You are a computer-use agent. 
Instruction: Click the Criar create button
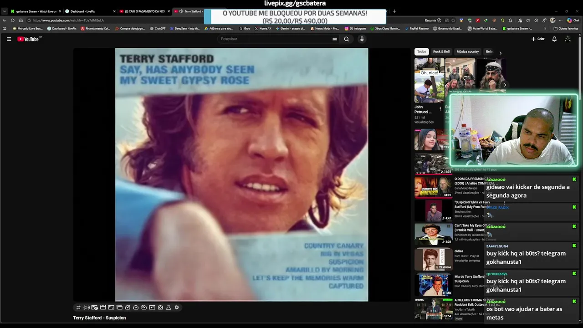click(538, 39)
